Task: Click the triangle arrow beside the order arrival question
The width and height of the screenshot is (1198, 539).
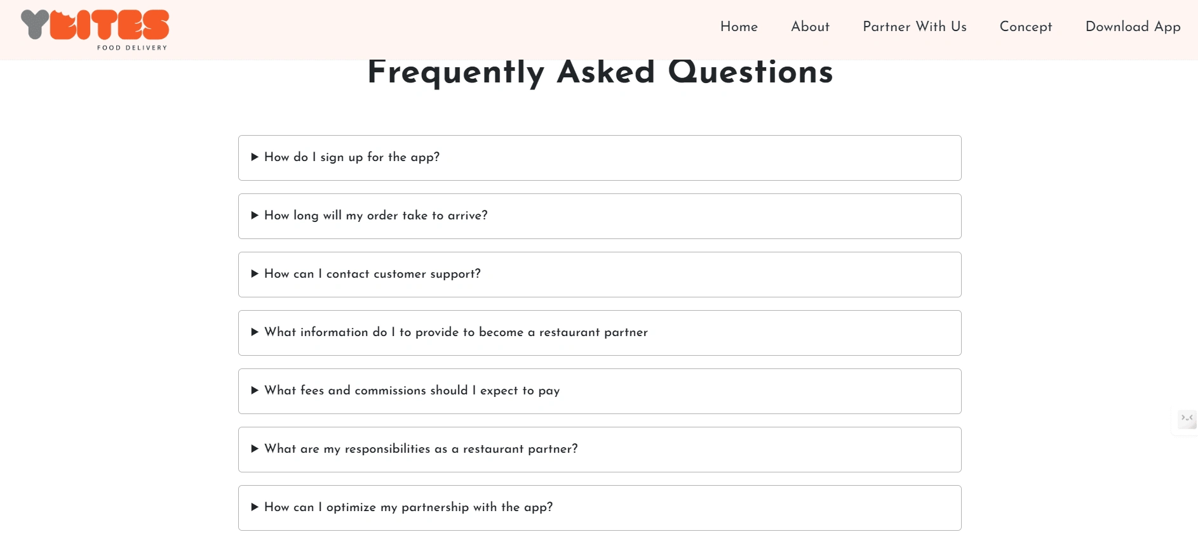Action: [x=255, y=216]
